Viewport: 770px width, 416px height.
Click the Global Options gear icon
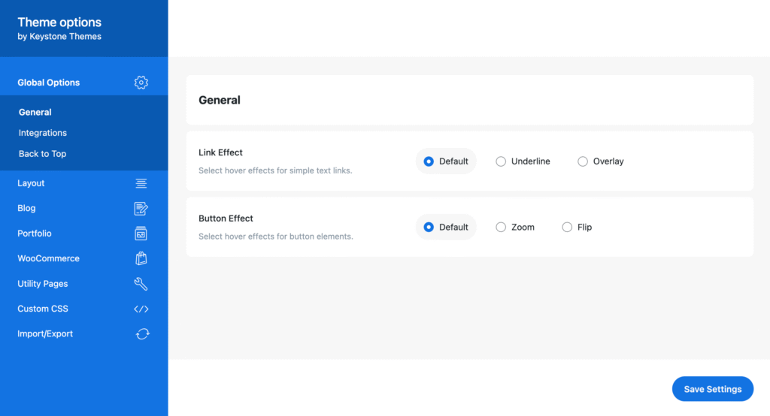[141, 83]
